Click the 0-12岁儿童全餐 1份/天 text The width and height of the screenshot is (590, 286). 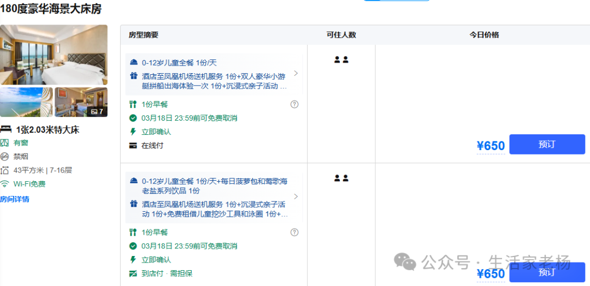[x=179, y=63]
